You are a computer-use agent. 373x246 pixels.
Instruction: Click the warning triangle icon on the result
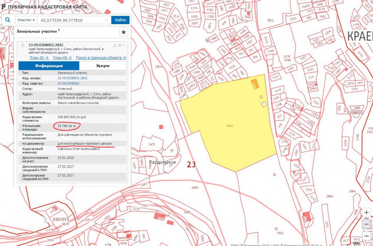click(x=115, y=45)
